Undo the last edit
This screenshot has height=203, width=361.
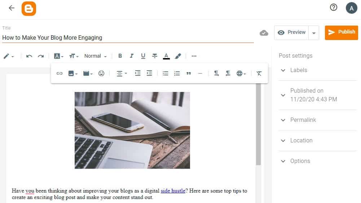[x=29, y=56]
